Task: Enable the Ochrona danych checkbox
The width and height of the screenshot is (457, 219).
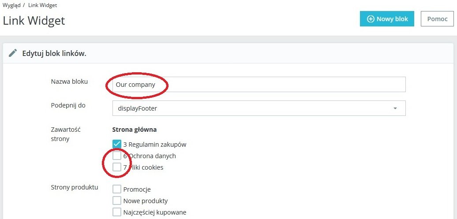Action: pos(117,156)
